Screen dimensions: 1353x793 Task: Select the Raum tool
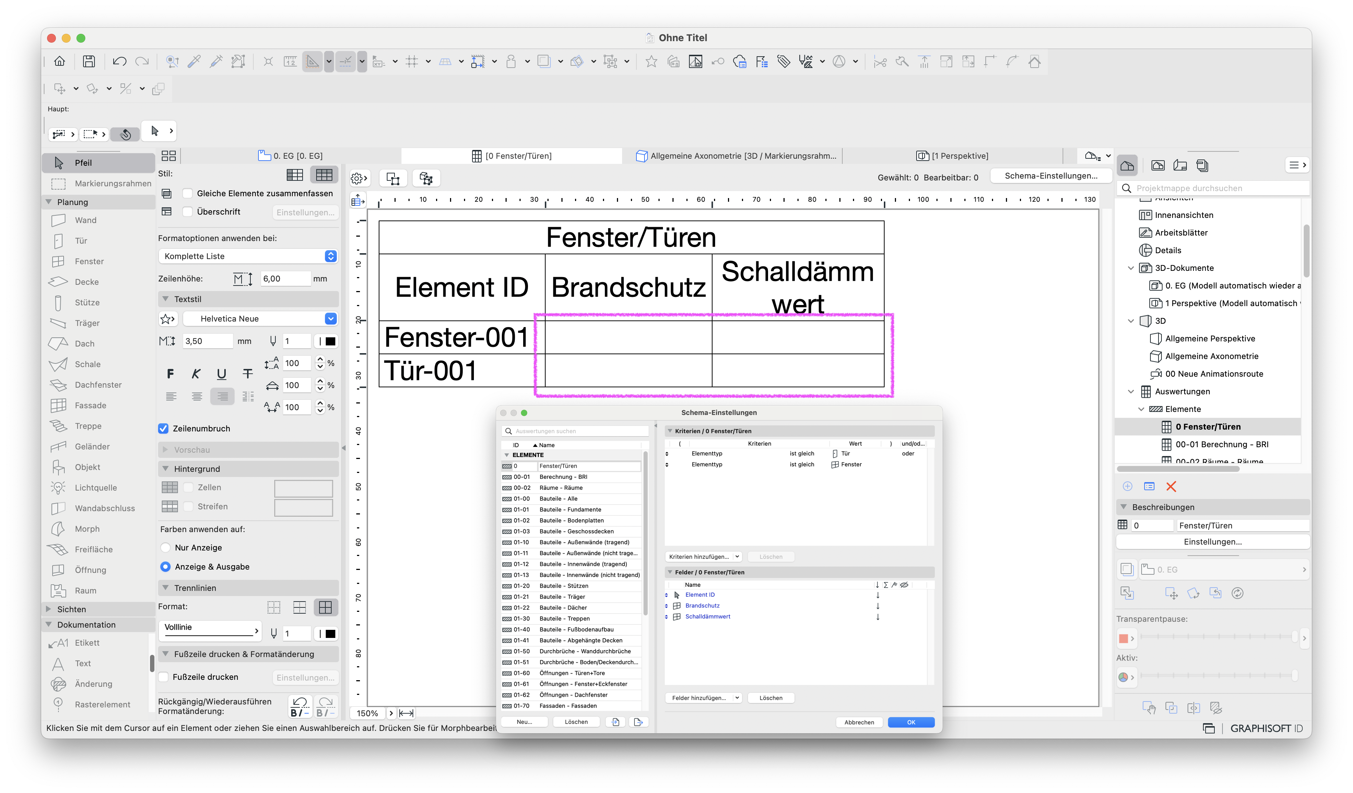tap(98, 591)
